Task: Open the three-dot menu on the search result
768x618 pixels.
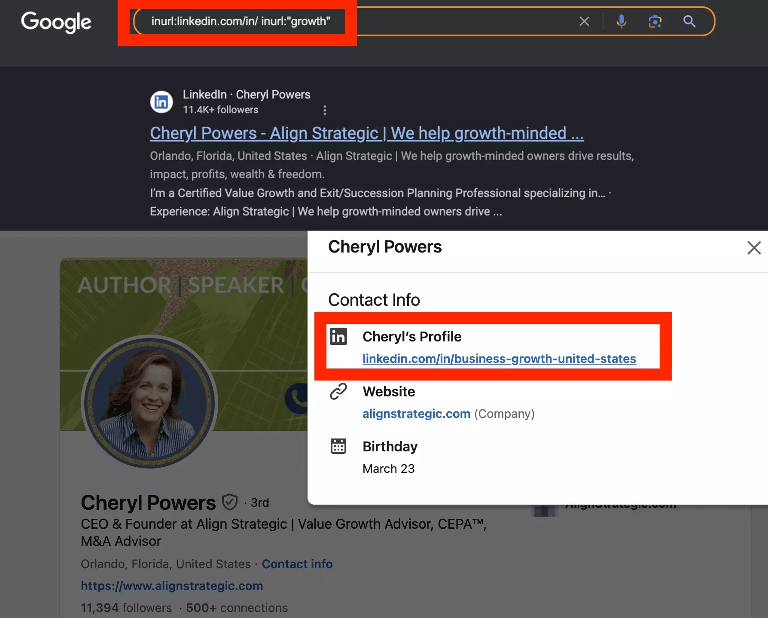Action: tap(325, 110)
